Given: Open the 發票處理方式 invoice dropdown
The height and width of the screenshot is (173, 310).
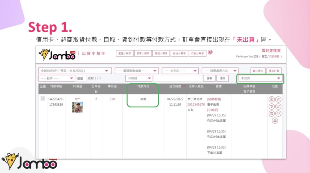Looking at the screenshot, I should click(x=220, y=71).
